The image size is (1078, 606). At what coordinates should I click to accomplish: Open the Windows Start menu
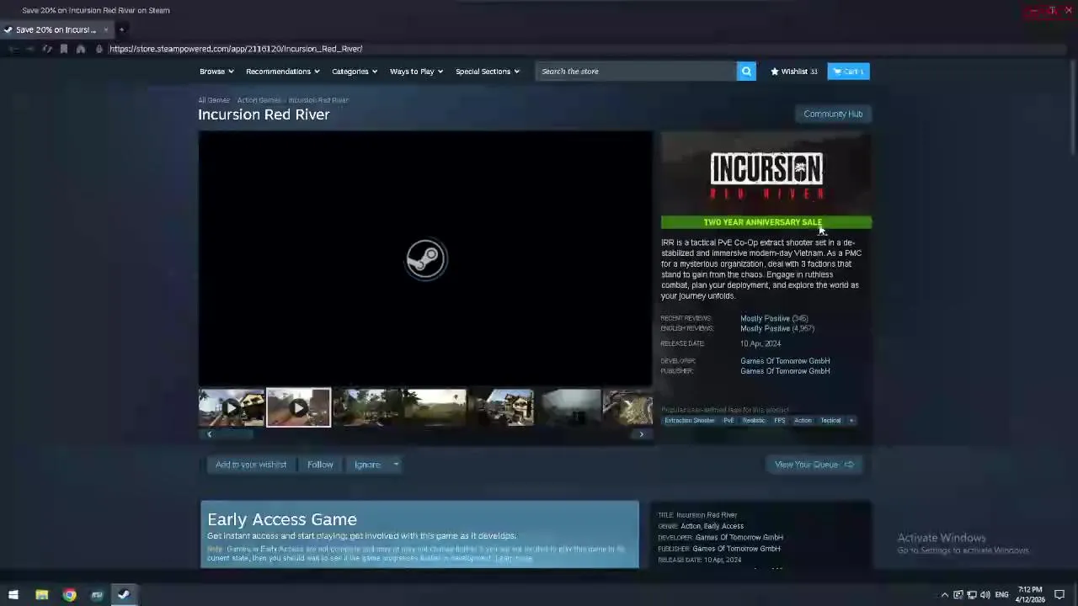pos(13,595)
